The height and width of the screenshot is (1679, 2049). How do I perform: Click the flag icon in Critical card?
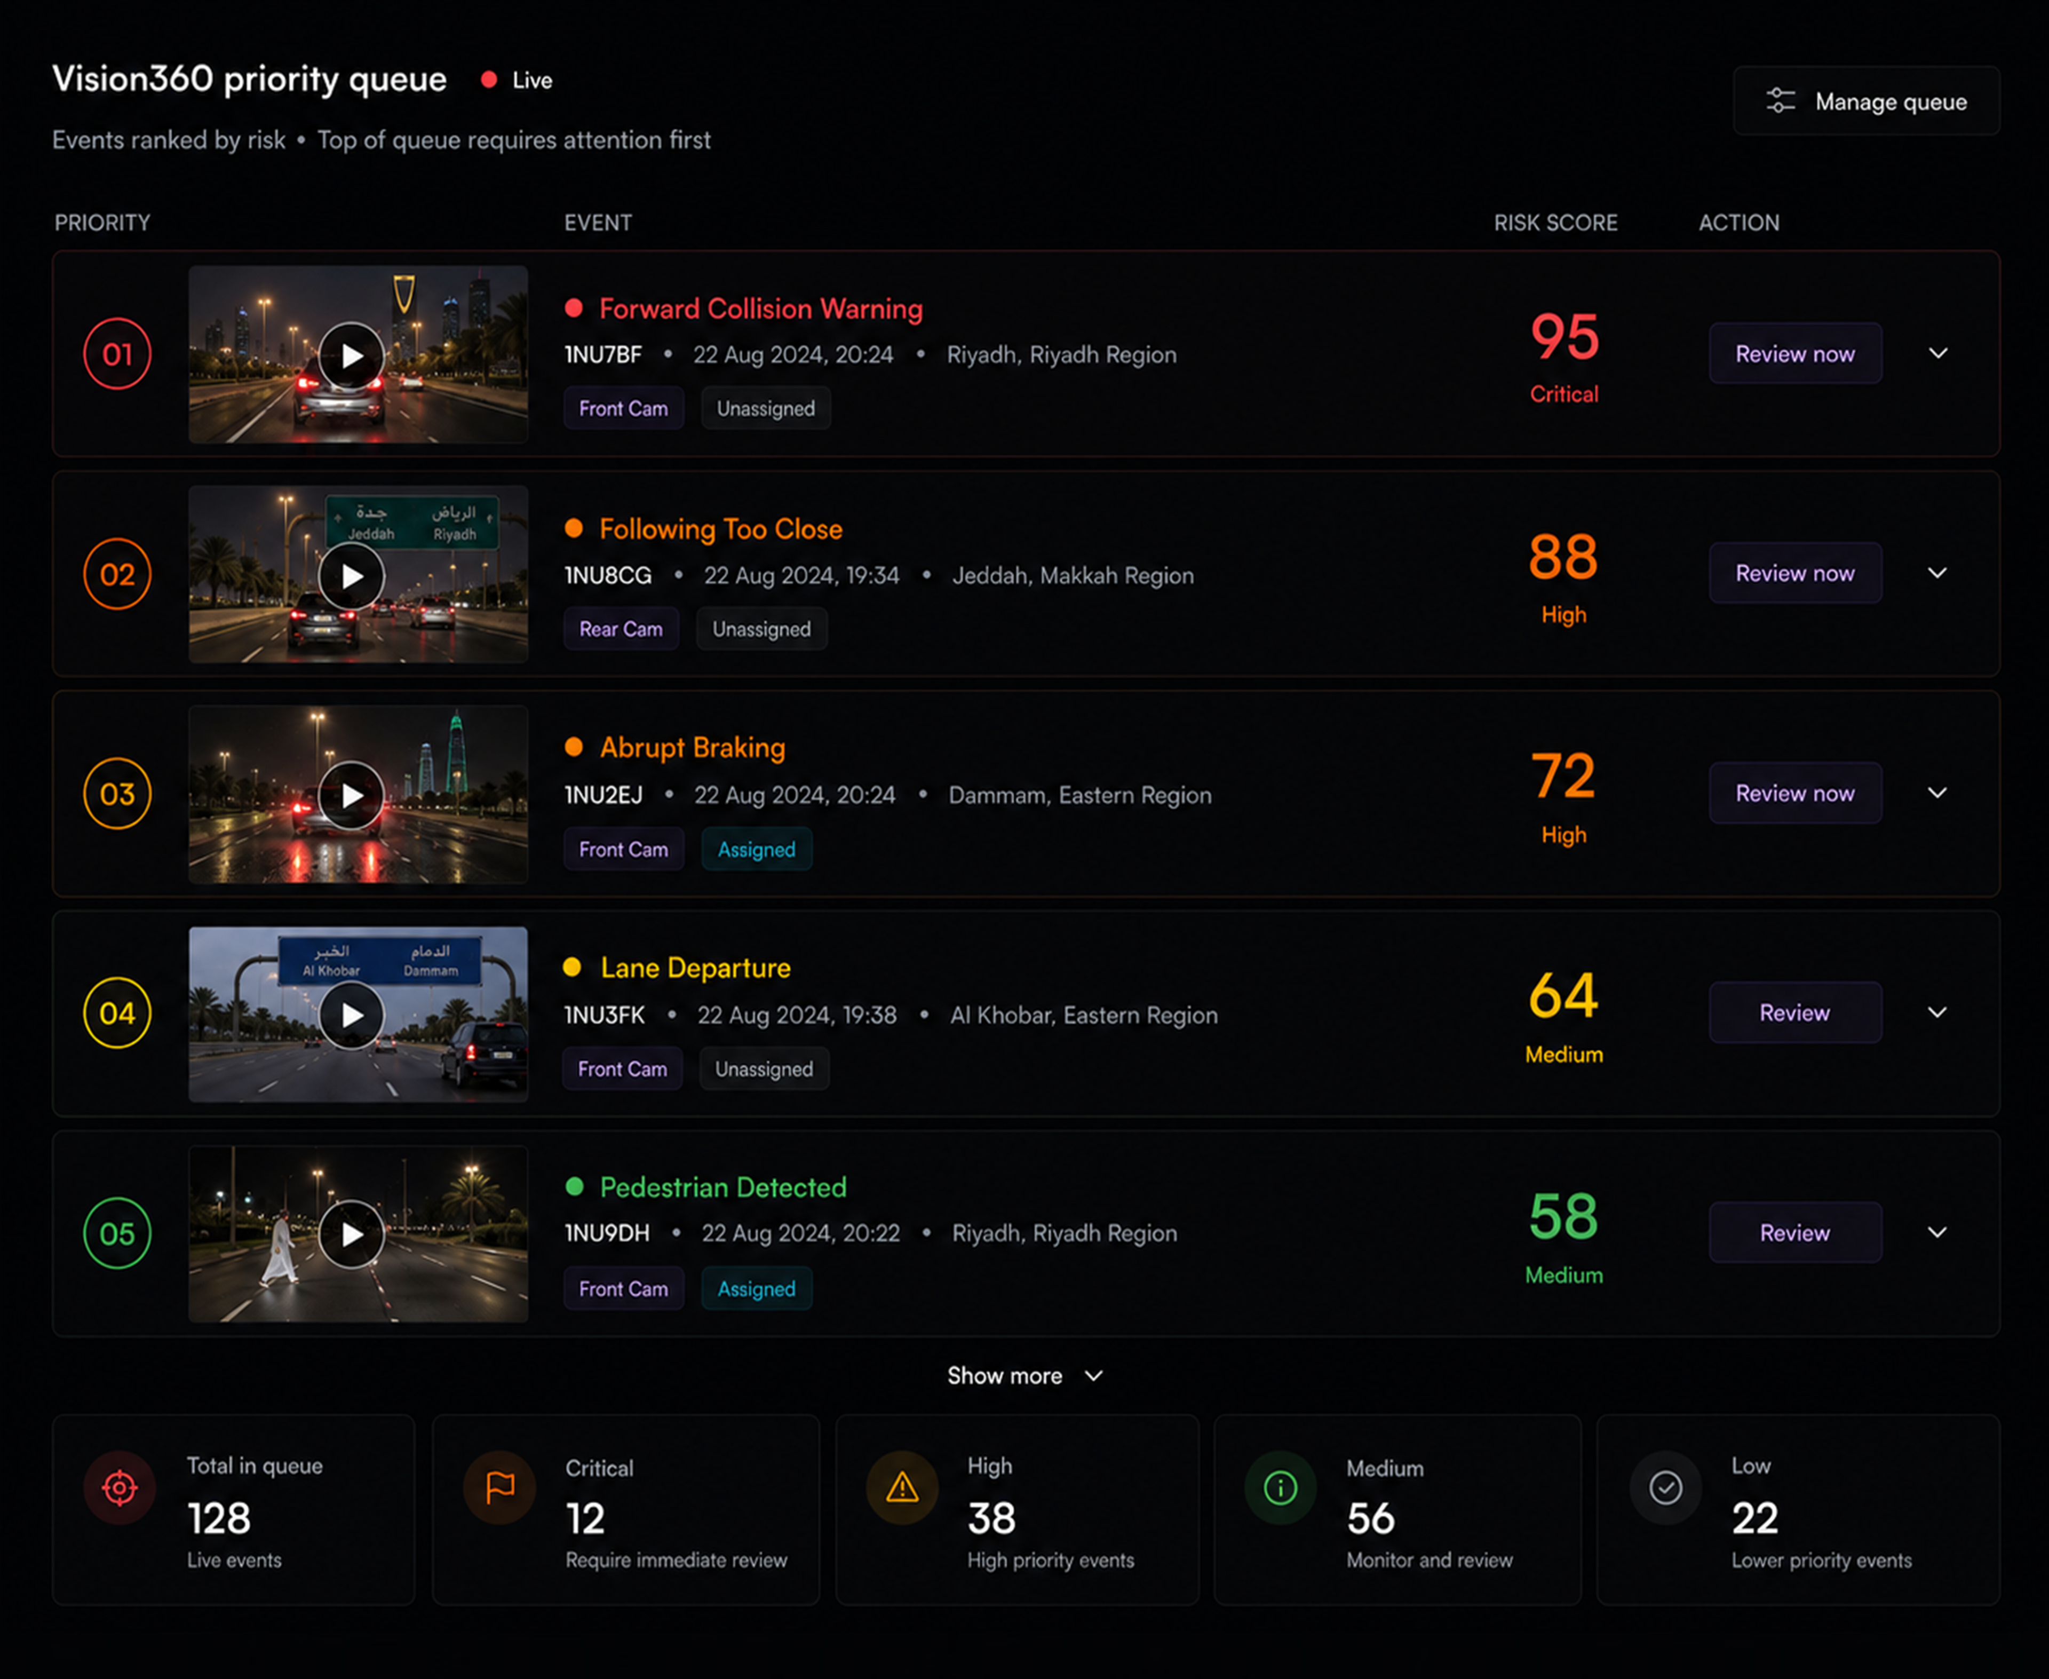(x=500, y=1487)
